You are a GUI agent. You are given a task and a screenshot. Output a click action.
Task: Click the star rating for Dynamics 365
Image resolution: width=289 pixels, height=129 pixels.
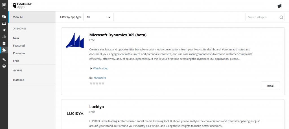tap(97, 83)
